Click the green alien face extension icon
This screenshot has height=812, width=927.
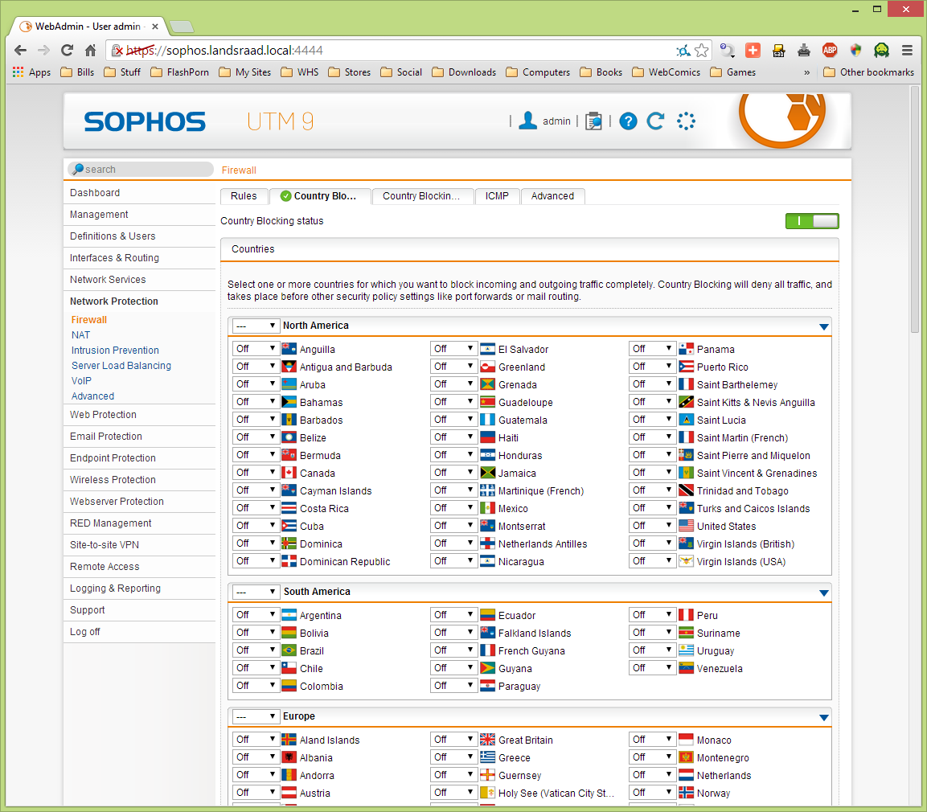(x=881, y=50)
